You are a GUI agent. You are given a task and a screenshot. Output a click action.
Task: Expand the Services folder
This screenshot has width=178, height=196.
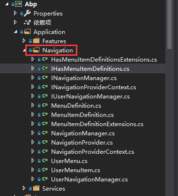coord(24,188)
